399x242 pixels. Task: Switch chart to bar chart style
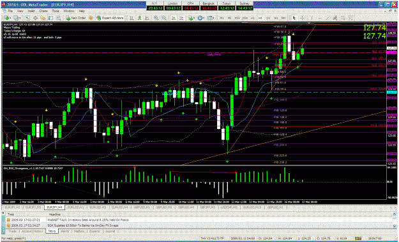click(x=132, y=18)
